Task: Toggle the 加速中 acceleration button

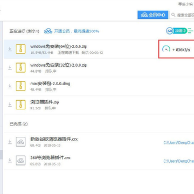Action: 180,31
